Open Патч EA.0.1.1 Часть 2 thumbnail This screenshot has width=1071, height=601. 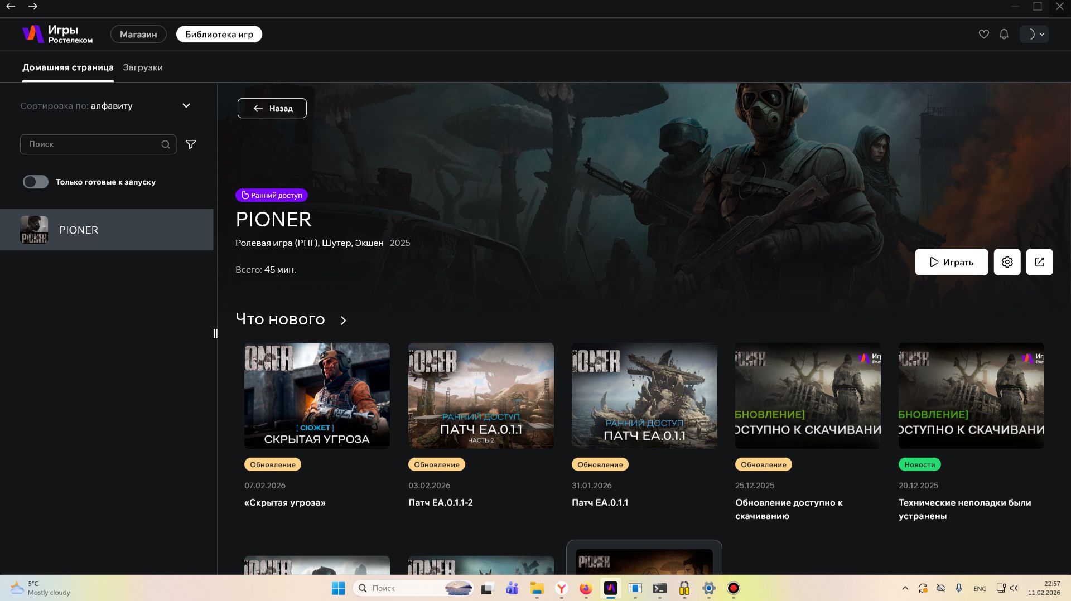481,396
